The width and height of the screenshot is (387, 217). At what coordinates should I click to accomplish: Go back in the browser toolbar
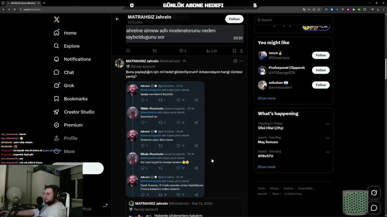pyautogui.click(x=3, y=9)
